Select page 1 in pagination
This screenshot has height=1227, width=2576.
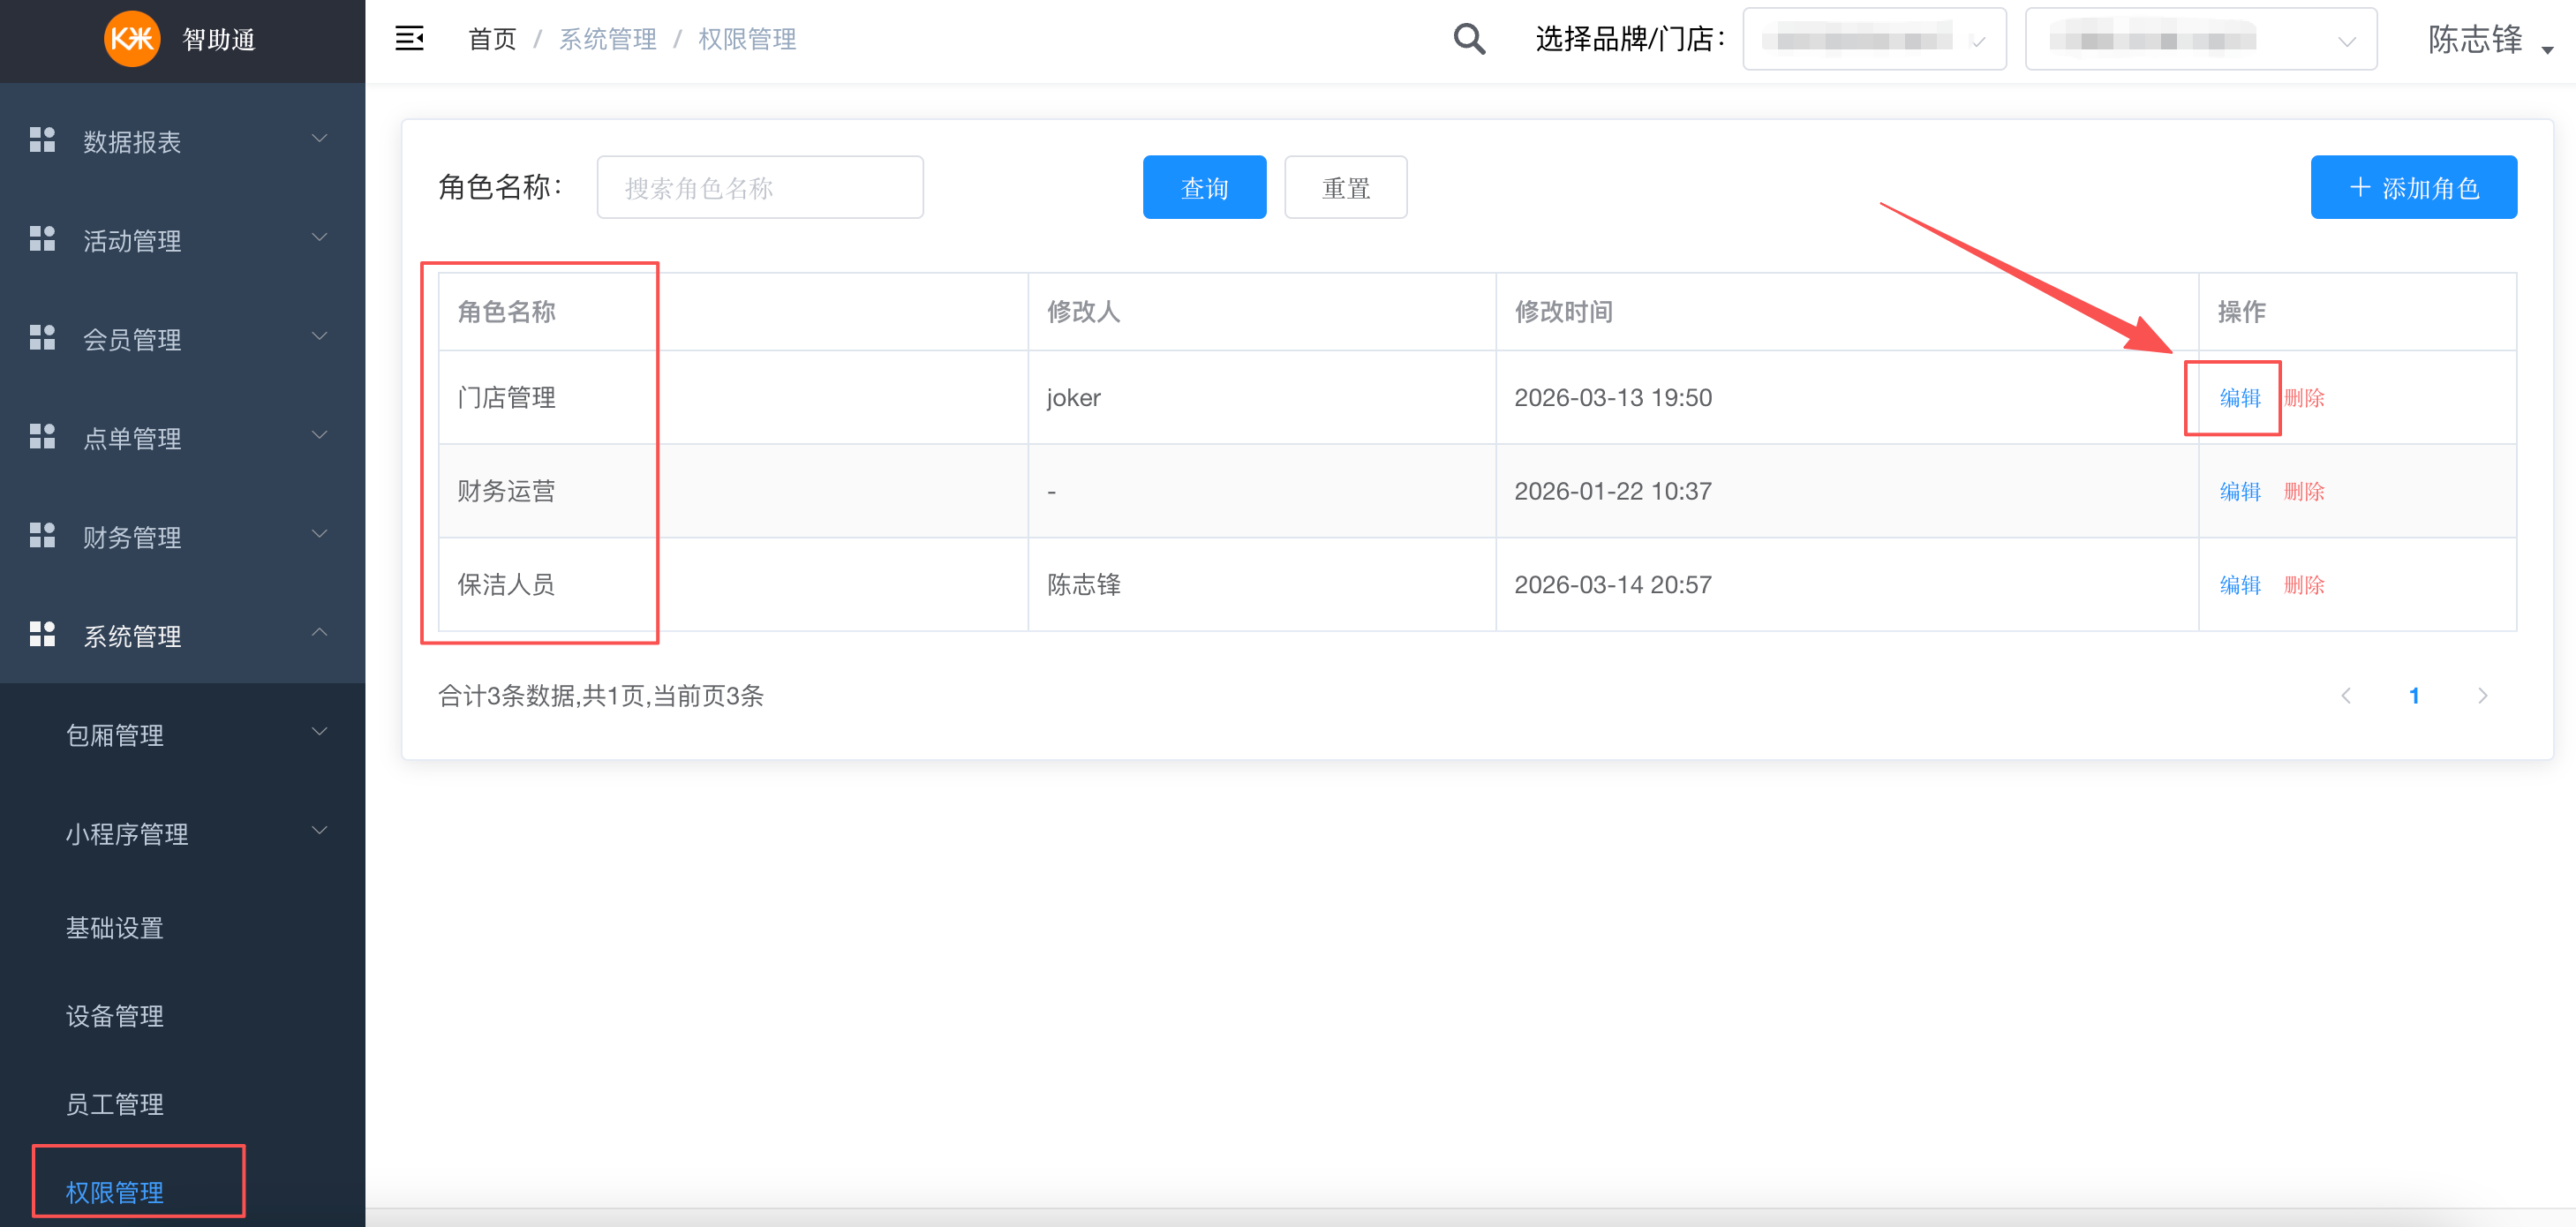point(2415,695)
